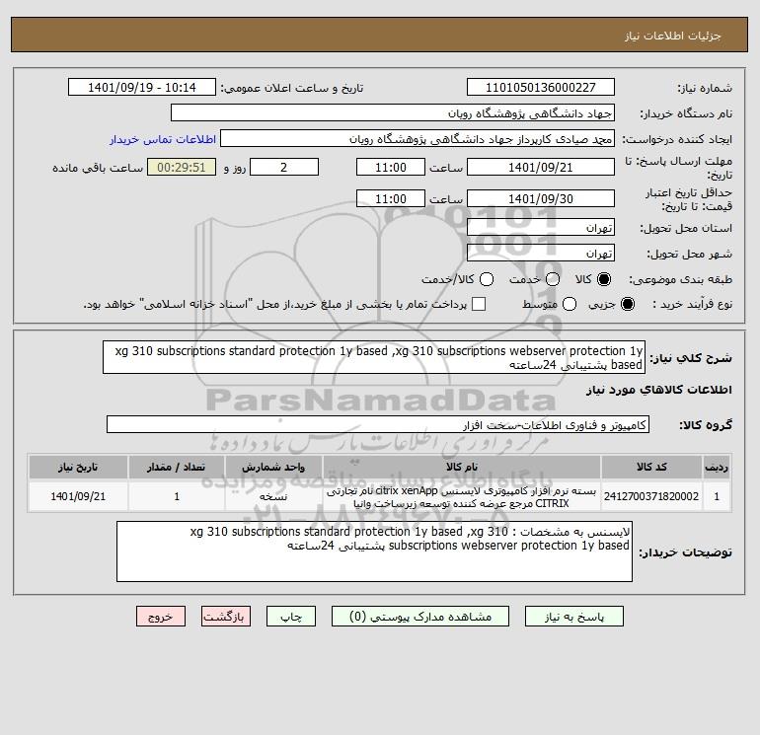Click the request creator name field

pos(418,138)
